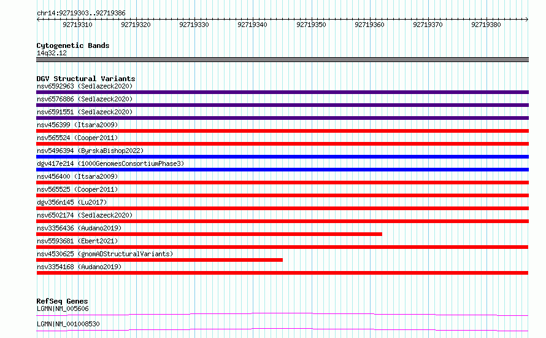Select label dgv417e214 (1000GenomesConsortiumPhase3)

pos(110,163)
